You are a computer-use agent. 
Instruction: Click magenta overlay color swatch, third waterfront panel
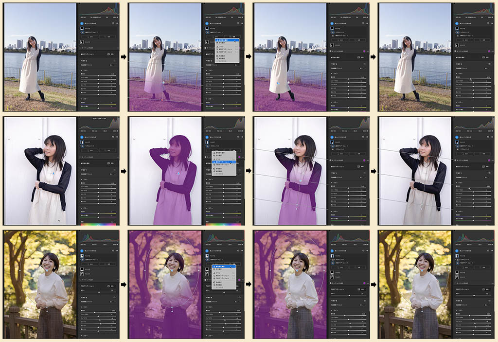364,51
